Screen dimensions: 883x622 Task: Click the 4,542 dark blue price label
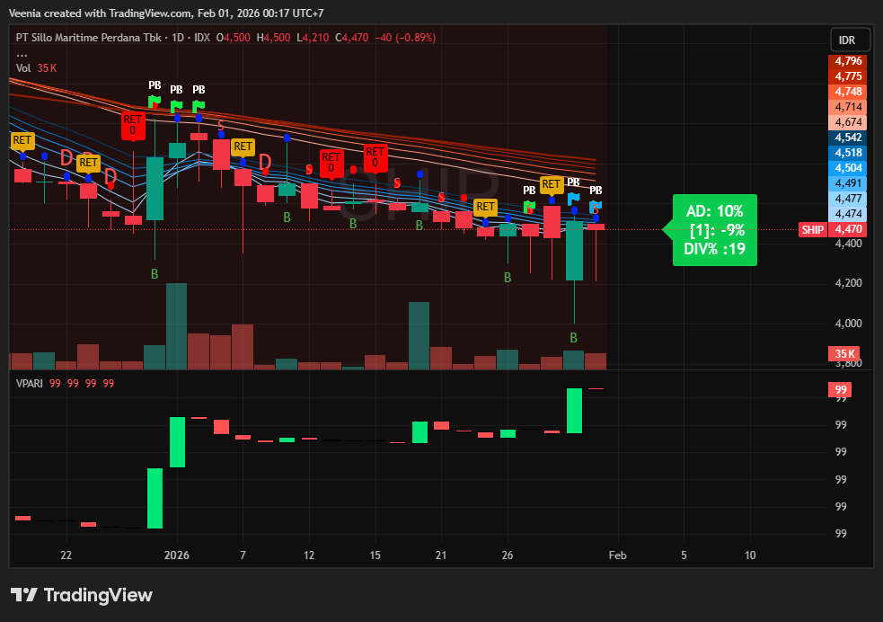click(848, 138)
